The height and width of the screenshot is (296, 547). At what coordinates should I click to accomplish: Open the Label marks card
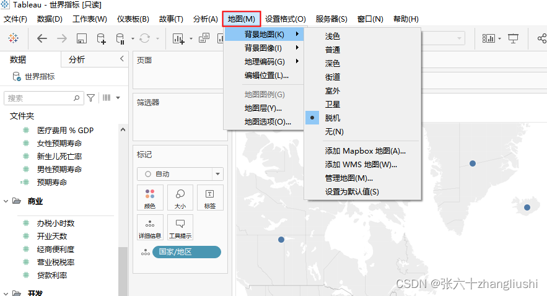[x=210, y=198]
